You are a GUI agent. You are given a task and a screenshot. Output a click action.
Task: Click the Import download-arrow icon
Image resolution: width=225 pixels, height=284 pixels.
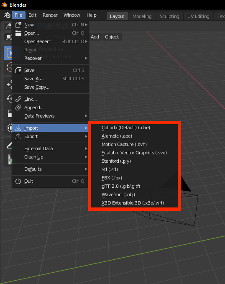(x=18, y=128)
